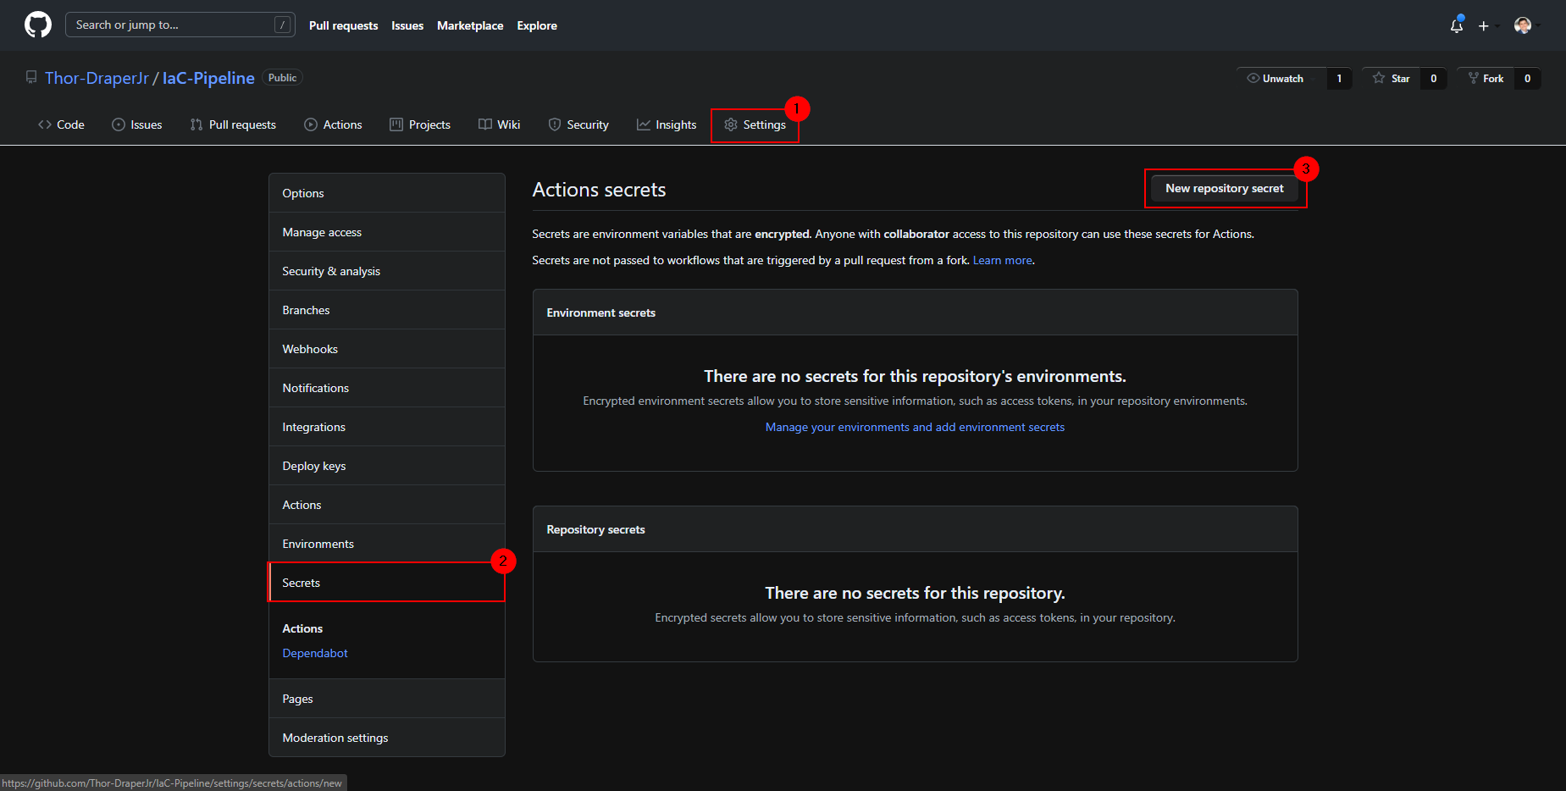
Task: Click the Projects tab board icon
Action: pyautogui.click(x=396, y=124)
